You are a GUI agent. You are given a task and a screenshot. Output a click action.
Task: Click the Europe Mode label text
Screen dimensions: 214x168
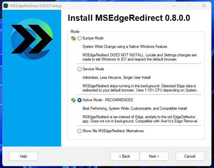(93, 38)
